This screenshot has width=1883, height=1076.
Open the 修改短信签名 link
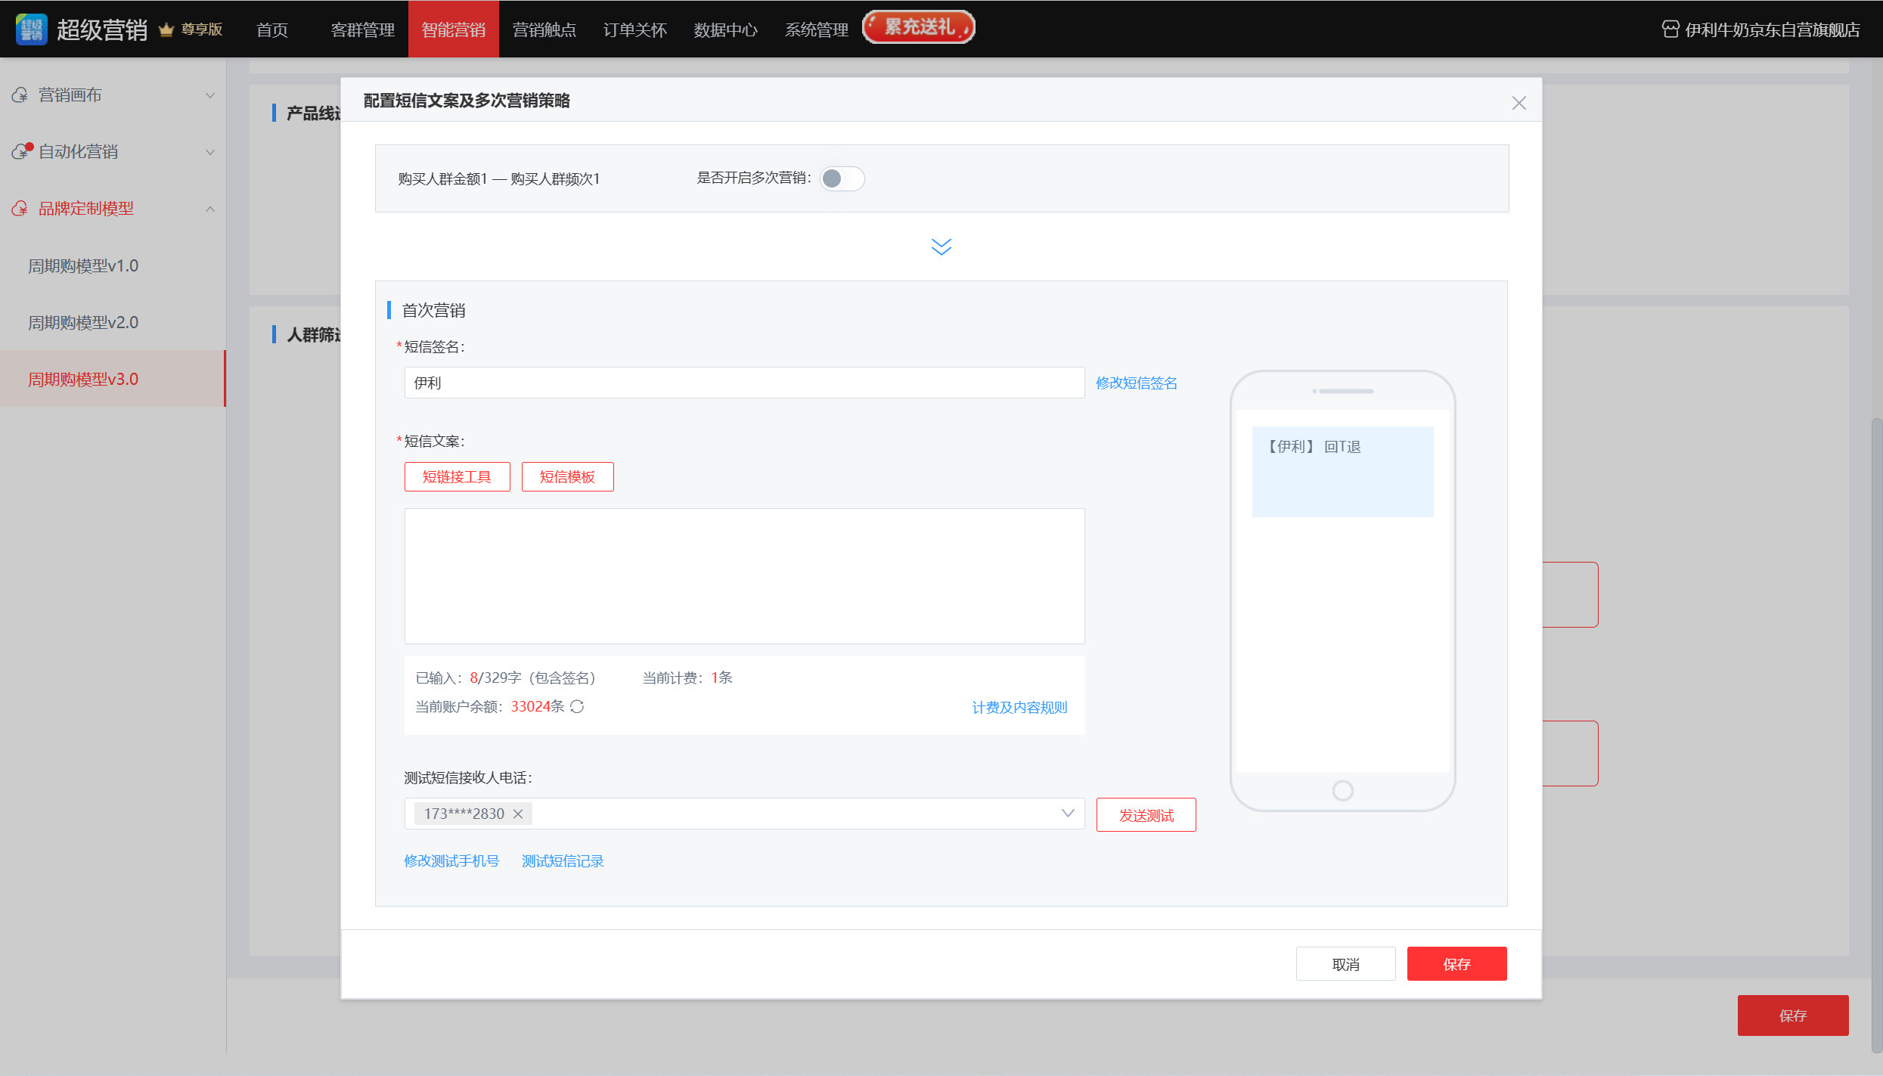1137,383
